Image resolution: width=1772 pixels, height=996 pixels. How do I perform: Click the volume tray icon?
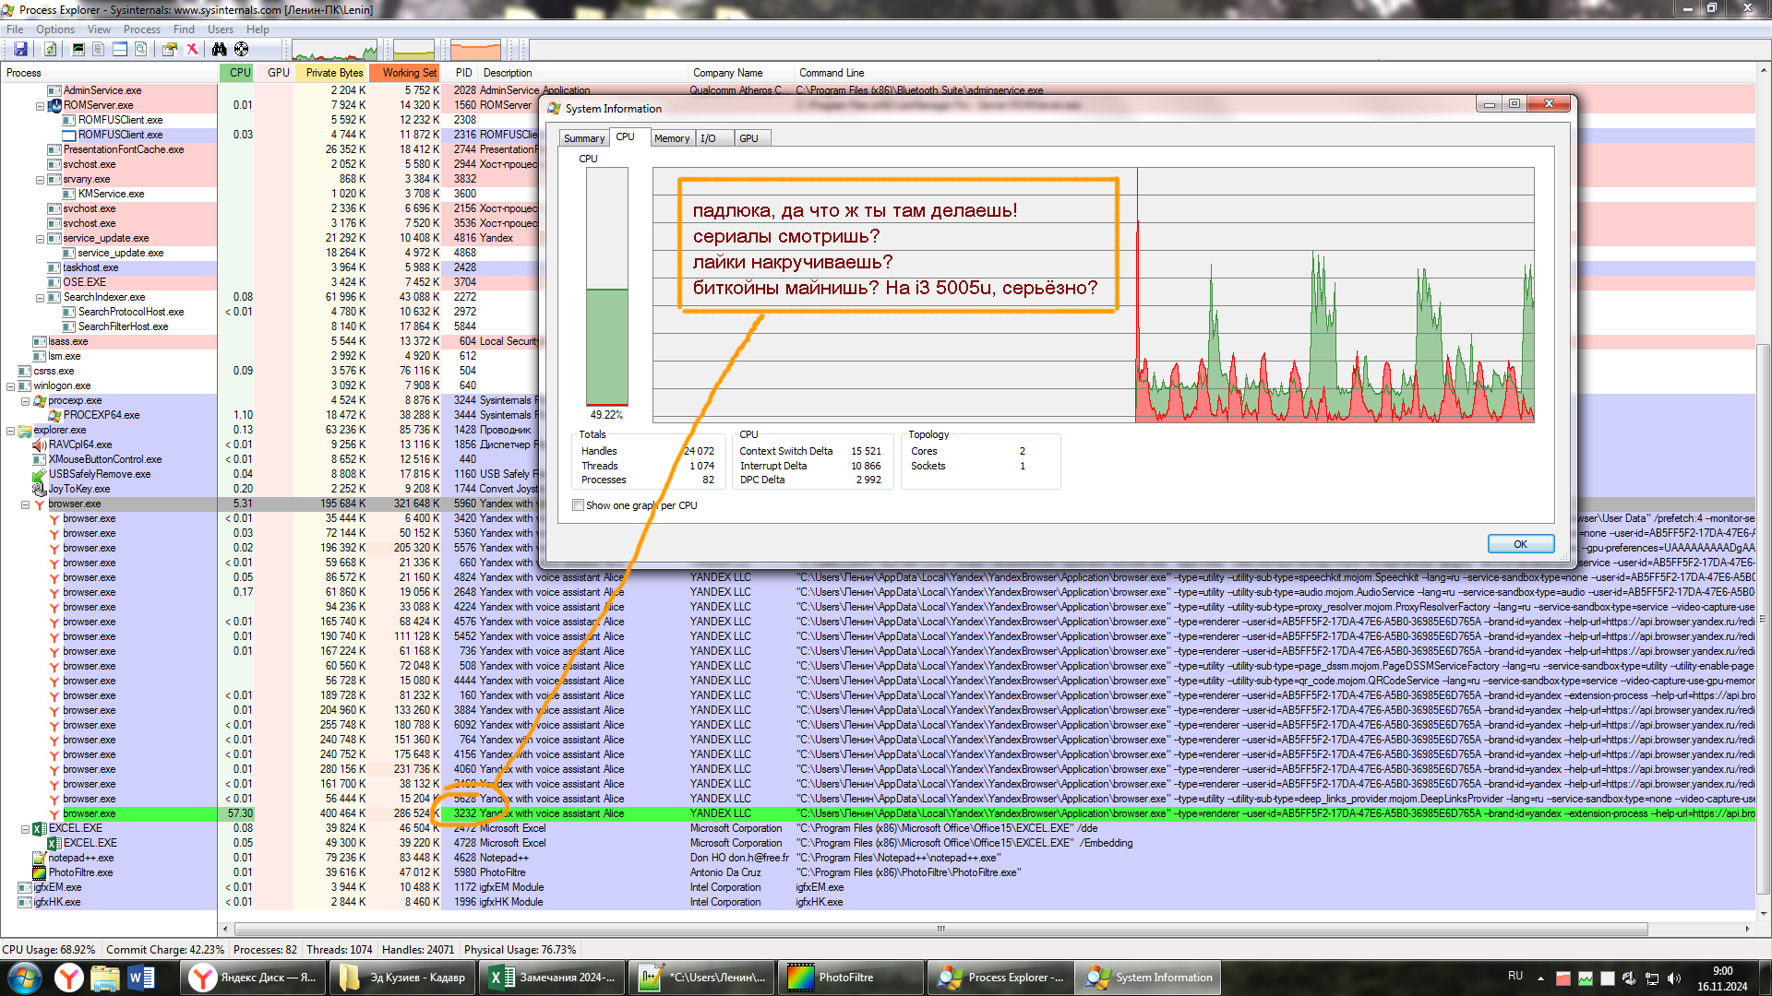click(1674, 978)
